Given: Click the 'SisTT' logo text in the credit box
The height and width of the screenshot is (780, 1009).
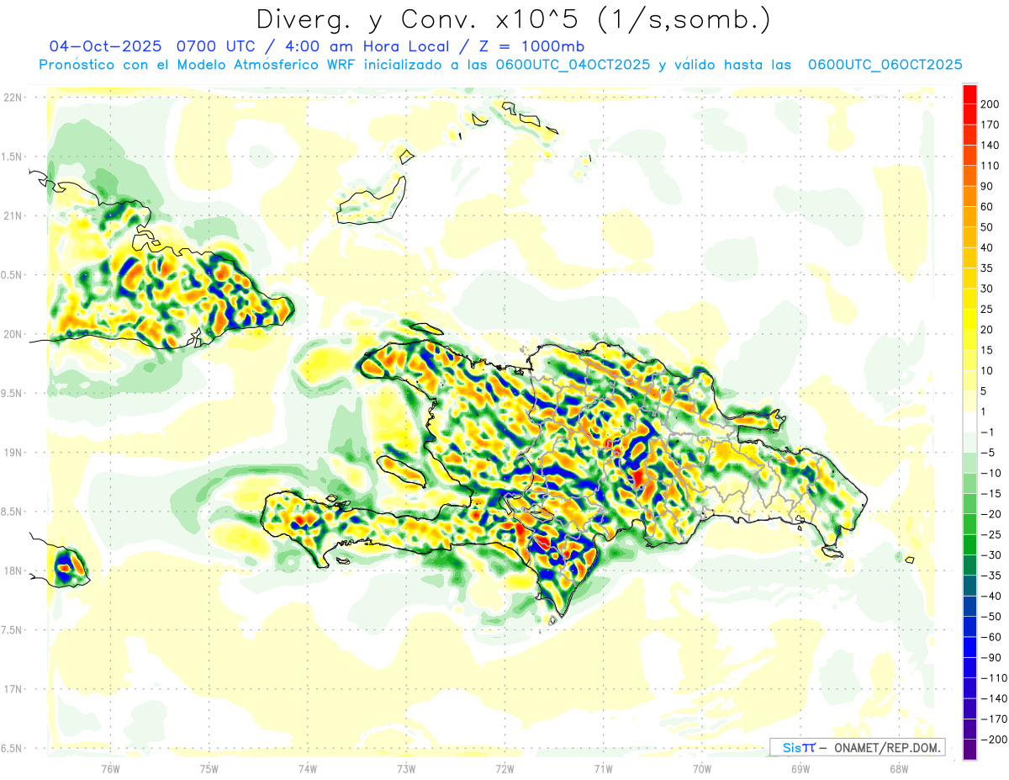Looking at the screenshot, I should click(x=798, y=747).
